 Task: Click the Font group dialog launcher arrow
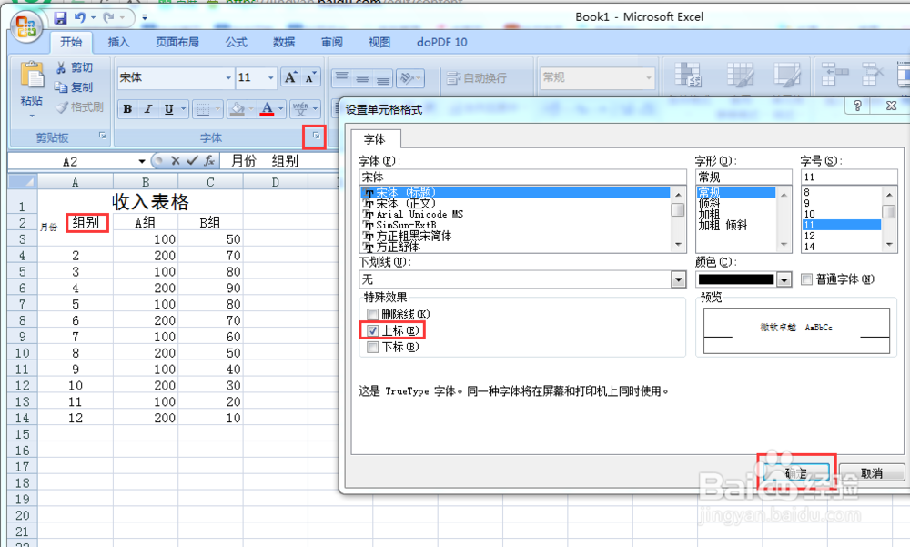pos(314,137)
